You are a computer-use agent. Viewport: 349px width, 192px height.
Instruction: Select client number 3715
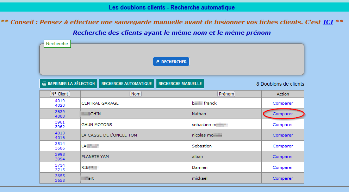[60, 170]
